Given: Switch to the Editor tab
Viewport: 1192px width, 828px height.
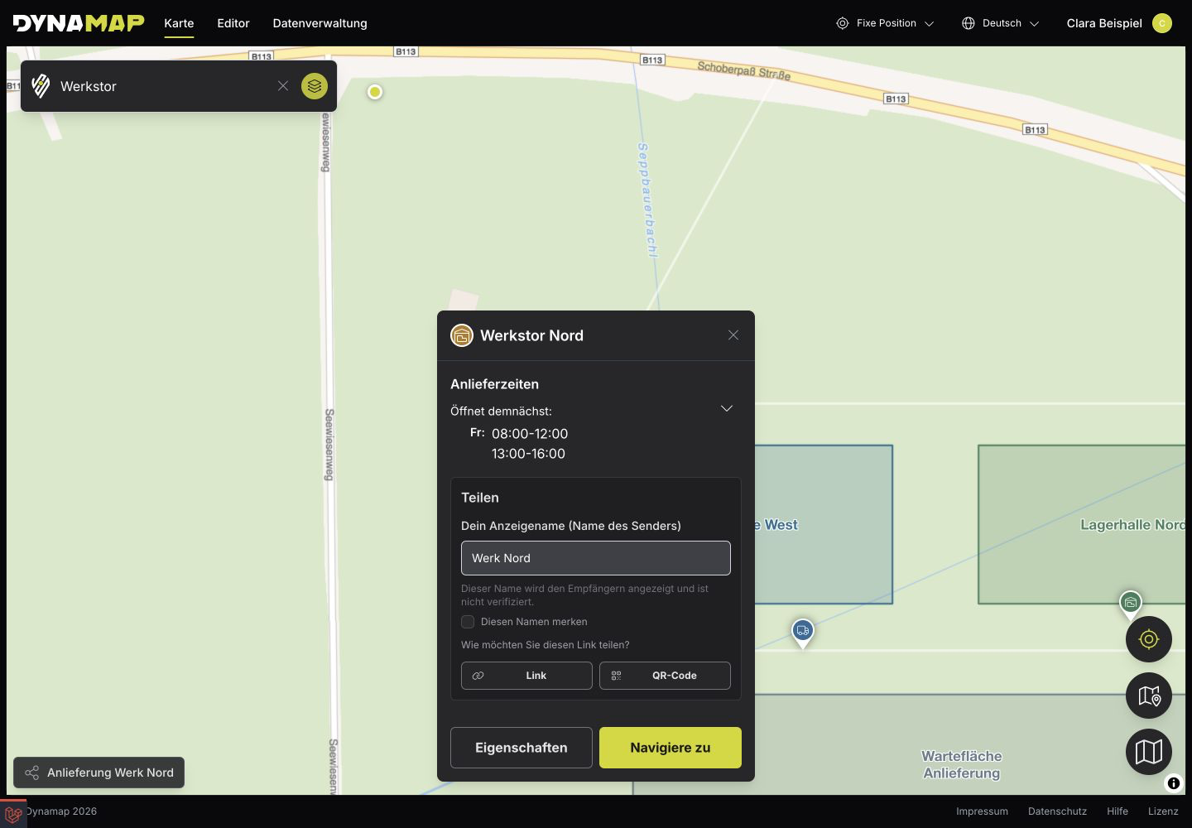Looking at the screenshot, I should 233,23.
